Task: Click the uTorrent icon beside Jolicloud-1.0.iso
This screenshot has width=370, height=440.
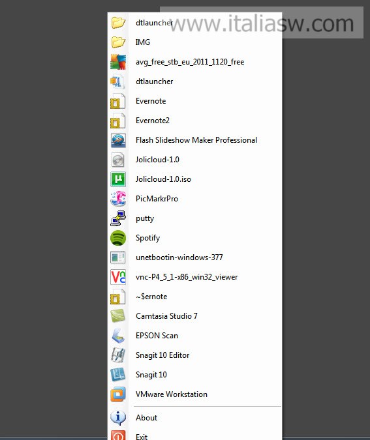Action: [118, 179]
